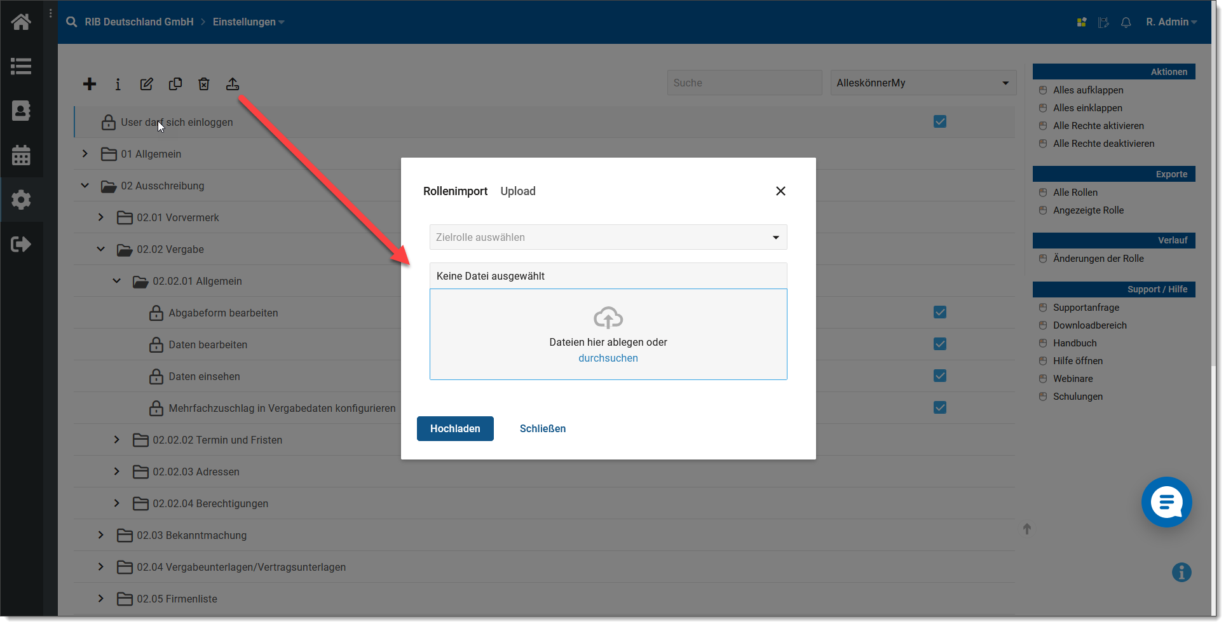The height and width of the screenshot is (626, 1226).
Task: Click vertical dots menu in sidebar top
Action: (x=51, y=13)
